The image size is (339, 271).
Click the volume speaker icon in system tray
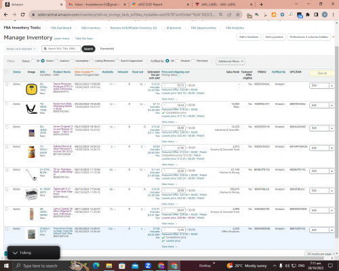[x=287, y=266]
